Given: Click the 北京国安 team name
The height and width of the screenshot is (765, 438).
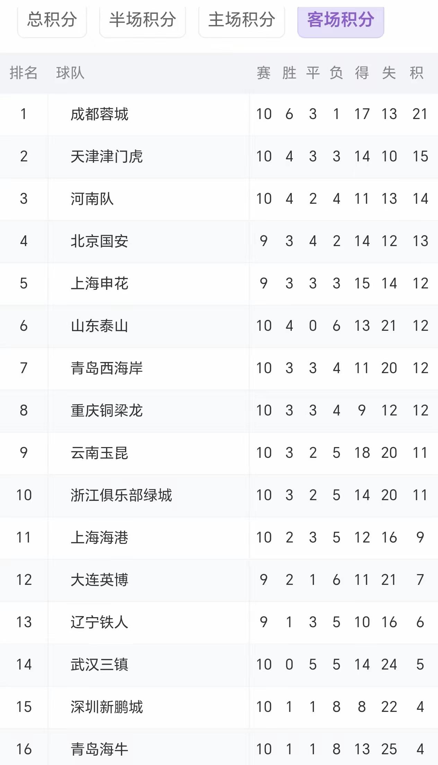Looking at the screenshot, I should [99, 241].
